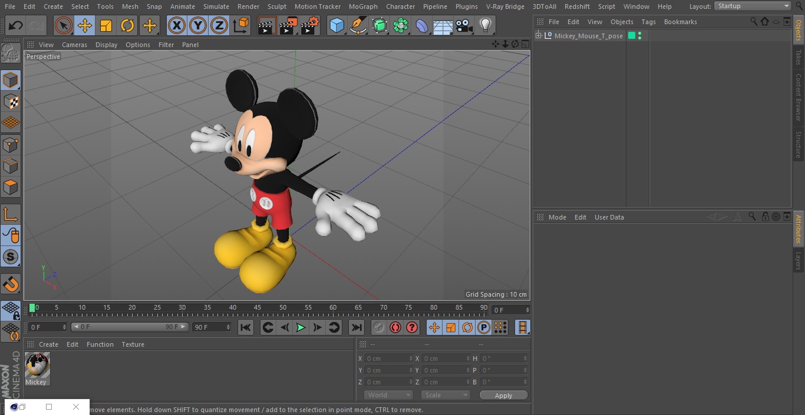This screenshot has height=415, width=805.
Task: Open material manager Create menu
Action: point(49,344)
